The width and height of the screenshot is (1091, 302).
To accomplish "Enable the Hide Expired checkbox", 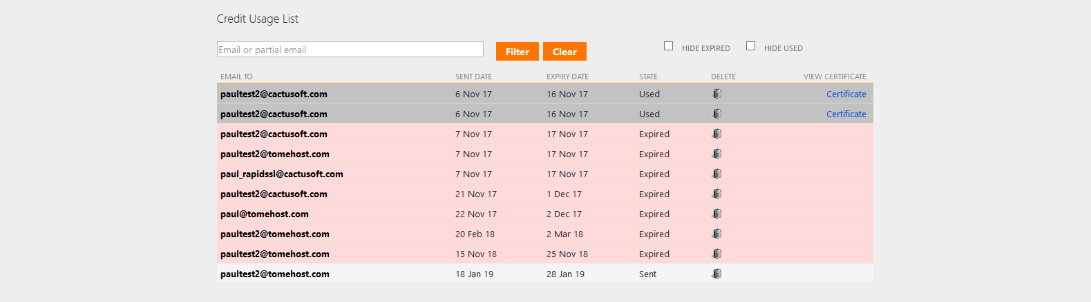I will [x=668, y=46].
